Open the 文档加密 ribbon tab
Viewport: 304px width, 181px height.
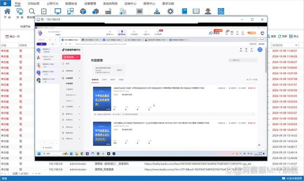pos(34,4)
